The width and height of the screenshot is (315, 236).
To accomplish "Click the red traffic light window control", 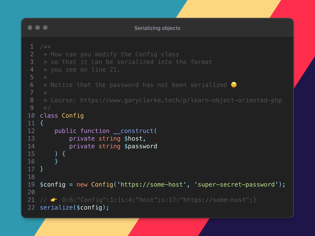I will (x=30, y=27).
